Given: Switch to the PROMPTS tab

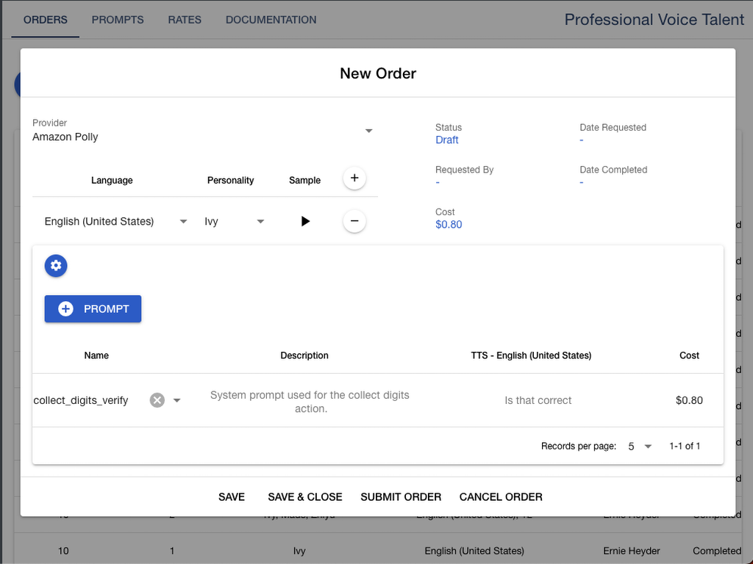Looking at the screenshot, I should (x=118, y=20).
